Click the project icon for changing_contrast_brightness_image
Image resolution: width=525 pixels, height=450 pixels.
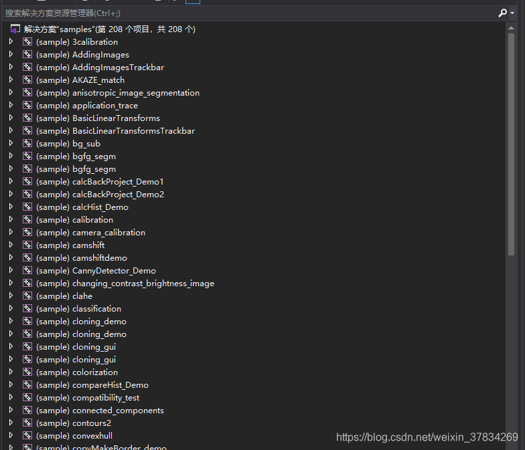(27, 284)
